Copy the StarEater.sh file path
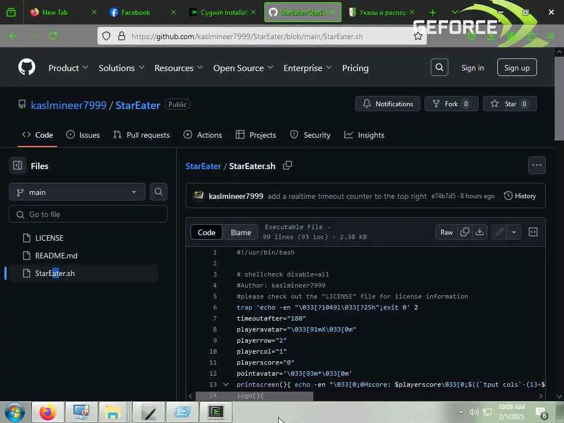564x423 pixels. point(288,165)
